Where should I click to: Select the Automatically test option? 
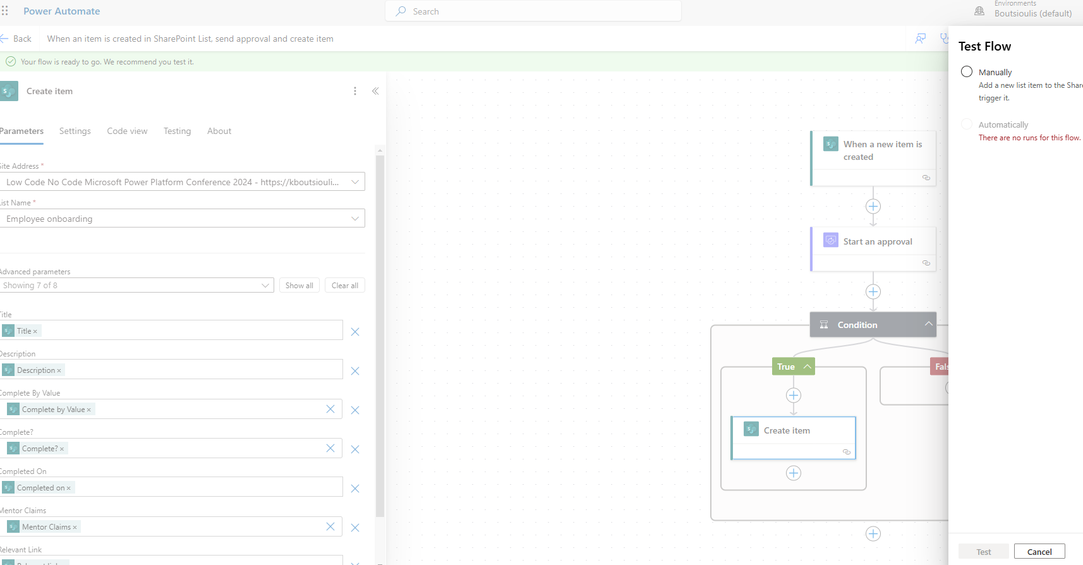coord(967,124)
